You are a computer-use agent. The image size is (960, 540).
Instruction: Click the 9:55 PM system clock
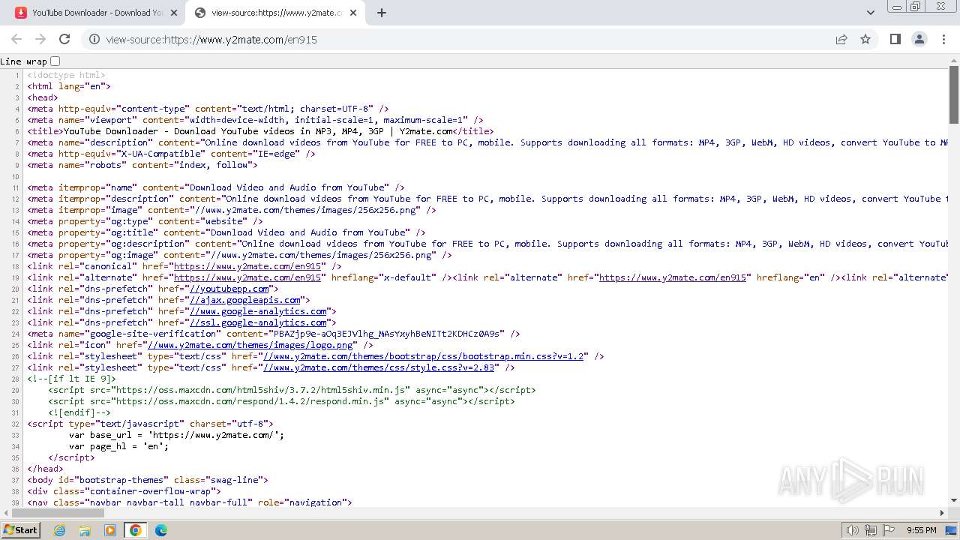922,530
